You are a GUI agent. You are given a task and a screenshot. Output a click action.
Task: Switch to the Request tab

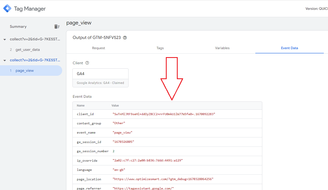coord(98,48)
